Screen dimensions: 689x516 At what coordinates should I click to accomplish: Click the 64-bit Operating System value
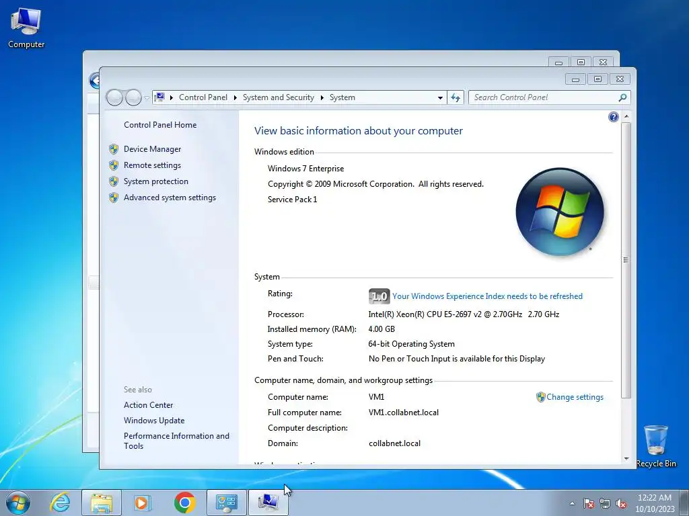pyautogui.click(x=411, y=344)
